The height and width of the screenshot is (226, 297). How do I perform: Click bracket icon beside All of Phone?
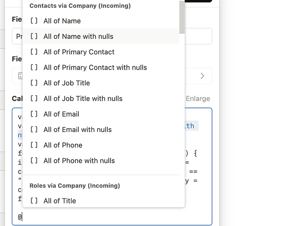[34, 145]
